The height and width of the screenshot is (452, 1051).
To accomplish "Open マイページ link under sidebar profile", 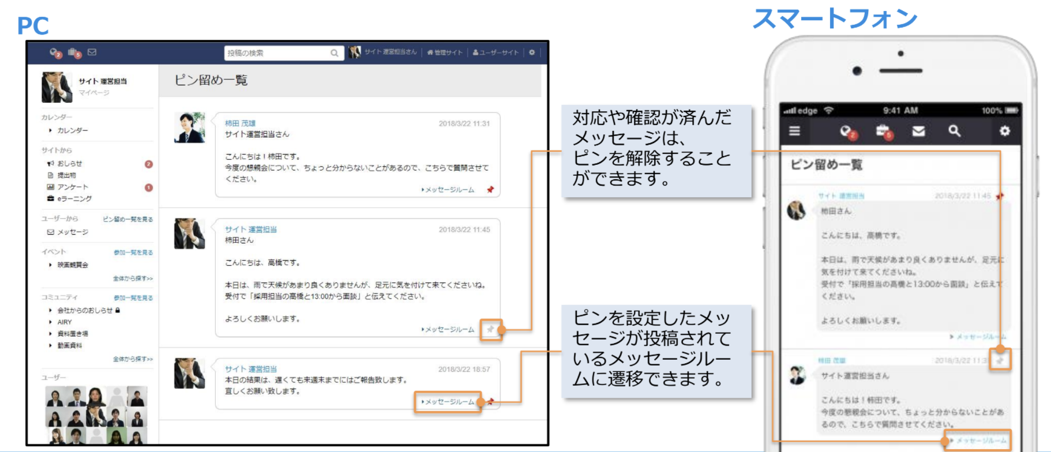I will (x=94, y=93).
